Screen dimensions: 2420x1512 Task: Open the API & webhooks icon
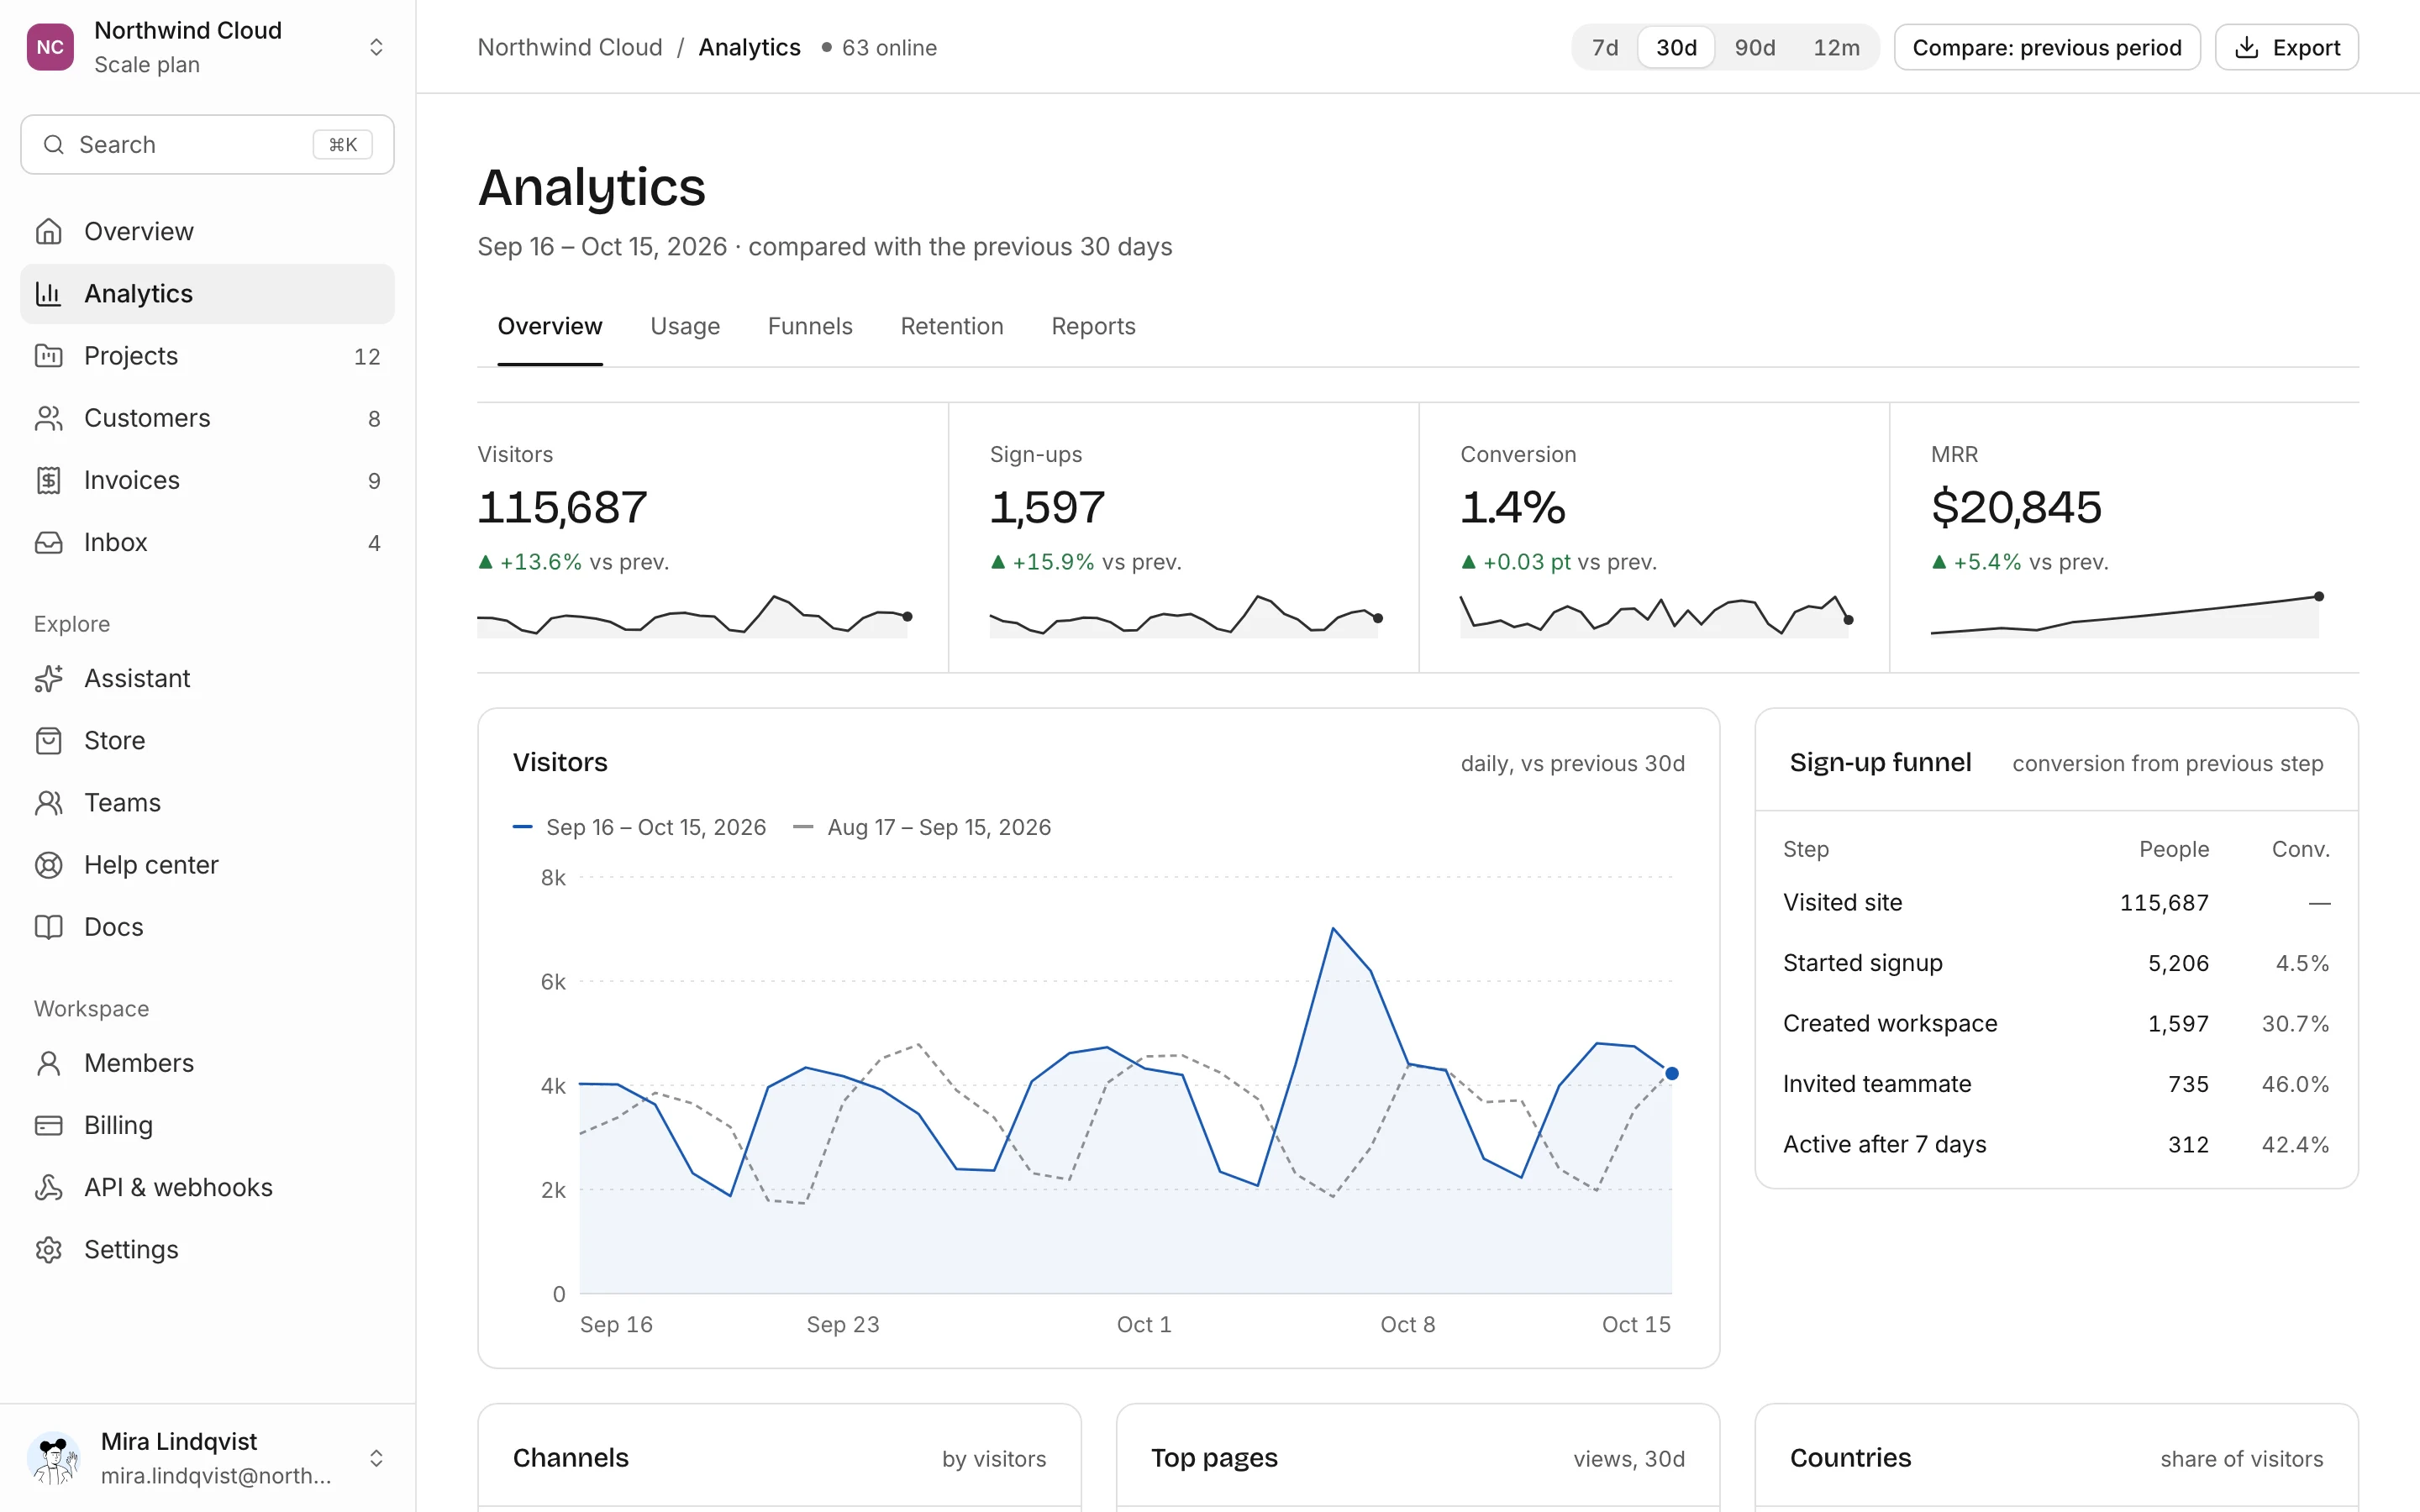tap(48, 1187)
